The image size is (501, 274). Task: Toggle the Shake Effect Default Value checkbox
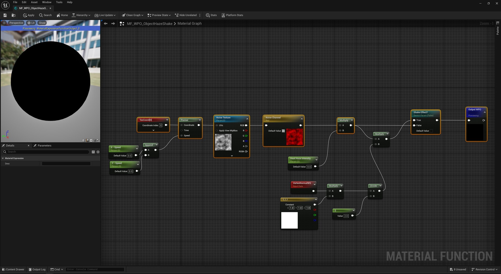coord(431,131)
